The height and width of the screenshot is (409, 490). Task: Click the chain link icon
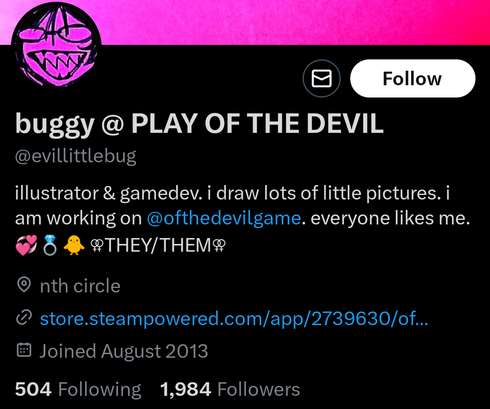click(24, 317)
